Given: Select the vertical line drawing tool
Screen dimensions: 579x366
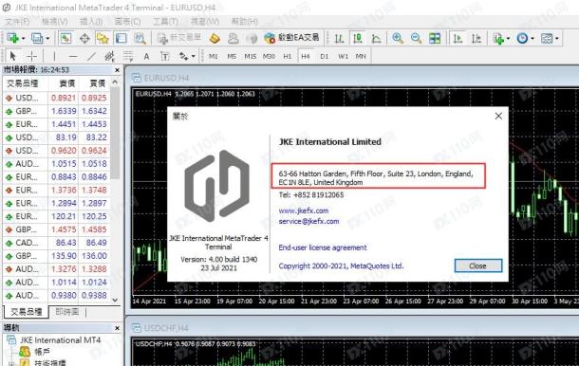Looking at the screenshot, I should [x=55, y=56].
